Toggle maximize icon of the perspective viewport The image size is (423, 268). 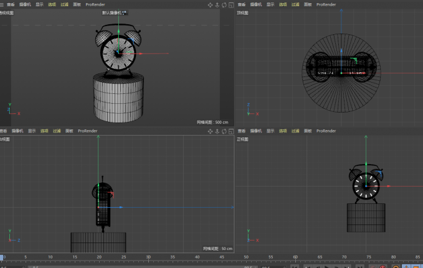(x=231, y=5)
